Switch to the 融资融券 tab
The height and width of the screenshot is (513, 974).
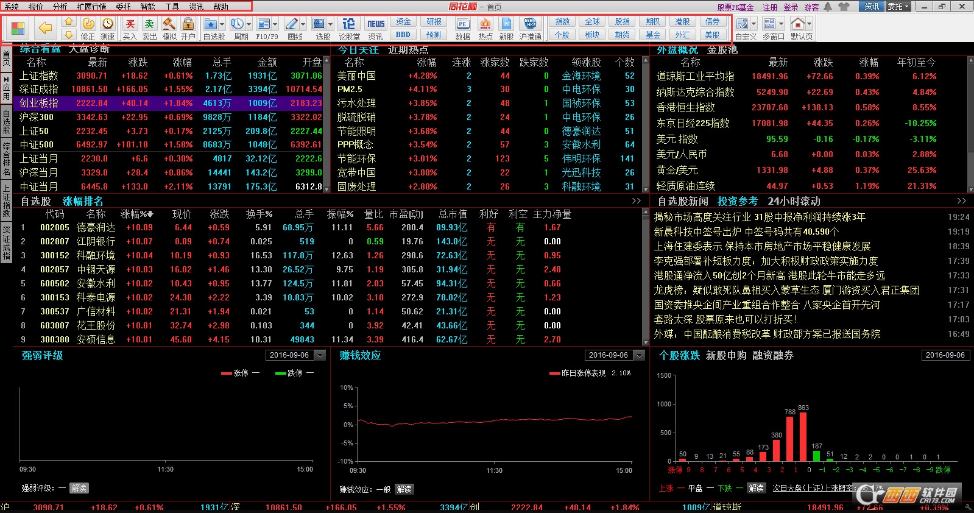[x=773, y=355]
